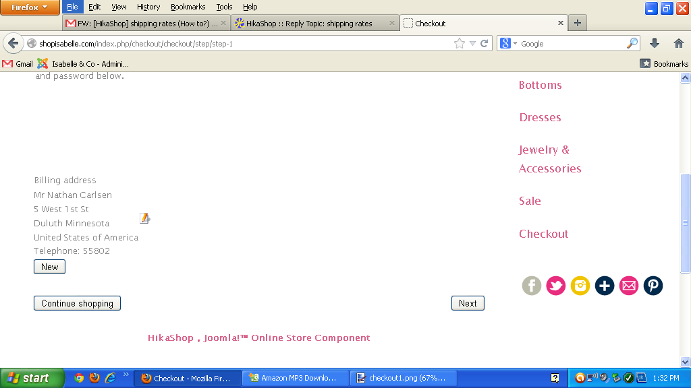Click the search magnifier icon

coord(632,43)
